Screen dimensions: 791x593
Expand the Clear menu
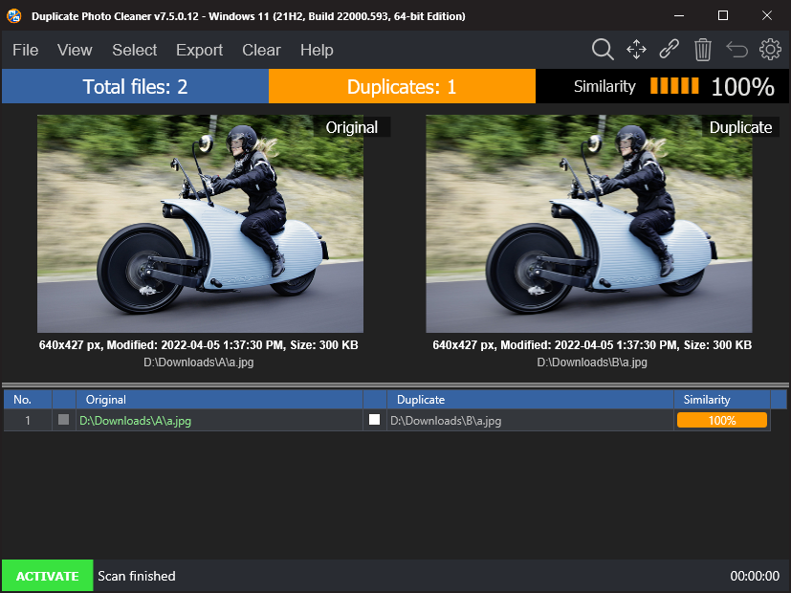261,50
